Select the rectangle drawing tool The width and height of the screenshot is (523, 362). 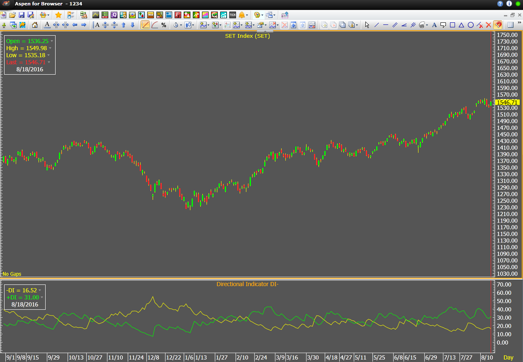[x=452, y=25]
